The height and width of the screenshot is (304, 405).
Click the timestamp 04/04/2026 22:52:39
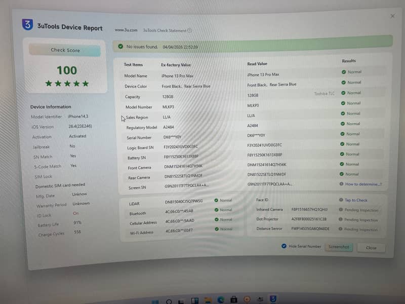click(x=180, y=47)
